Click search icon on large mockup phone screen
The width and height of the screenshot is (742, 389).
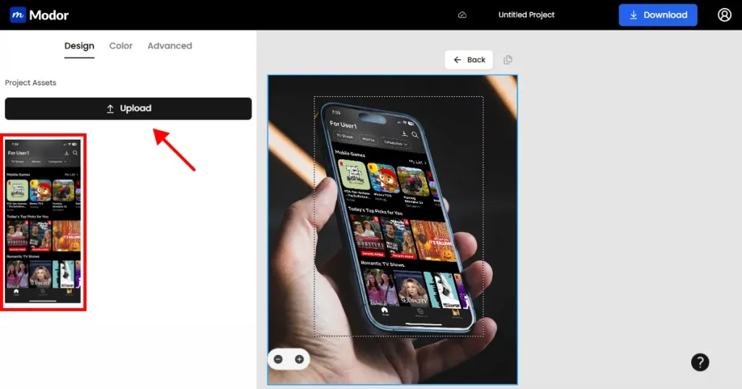pos(414,134)
